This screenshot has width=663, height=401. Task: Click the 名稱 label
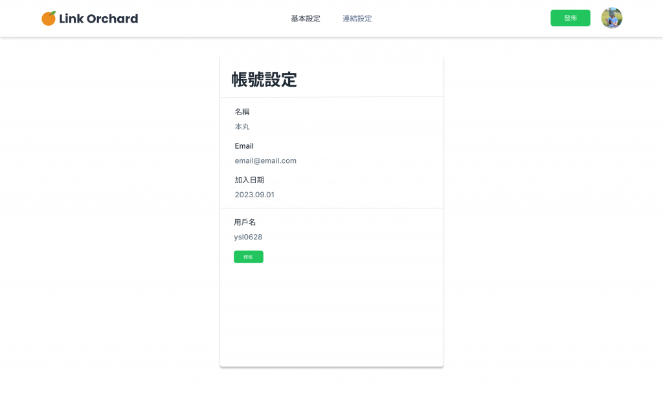click(x=242, y=112)
